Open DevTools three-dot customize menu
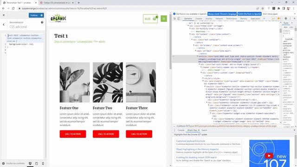The image size is (297, 167). coord(290,19)
